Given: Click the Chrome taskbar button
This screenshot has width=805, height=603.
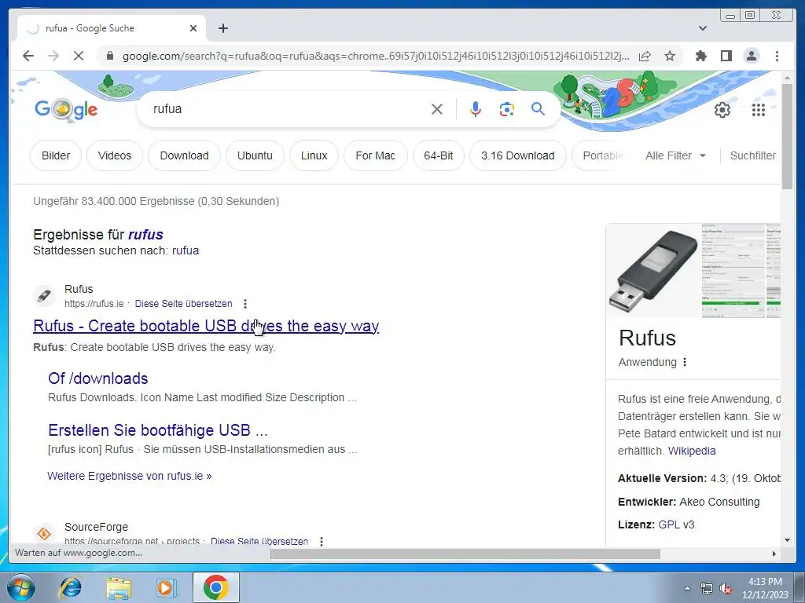Looking at the screenshot, I should click(215, 587).
